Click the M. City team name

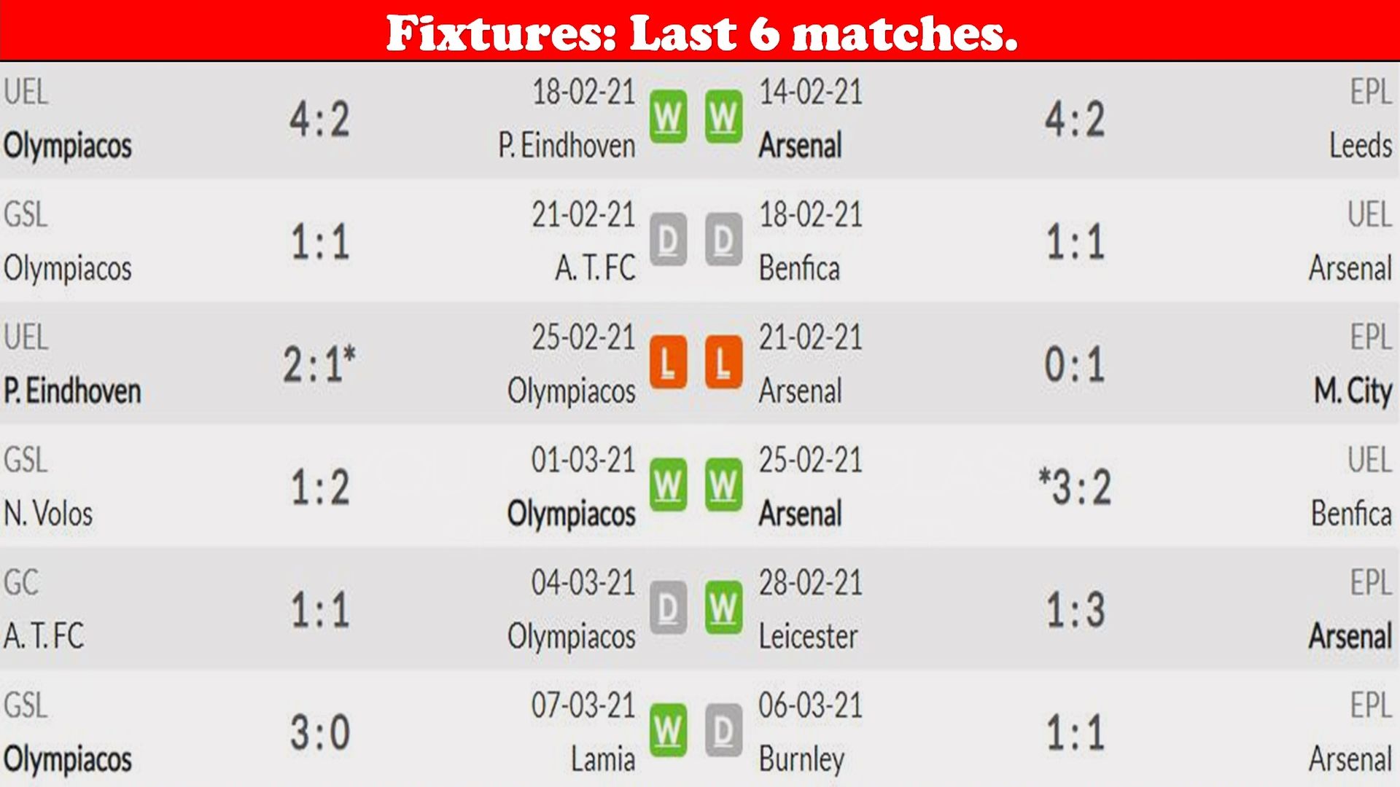tap(1353, 392)
